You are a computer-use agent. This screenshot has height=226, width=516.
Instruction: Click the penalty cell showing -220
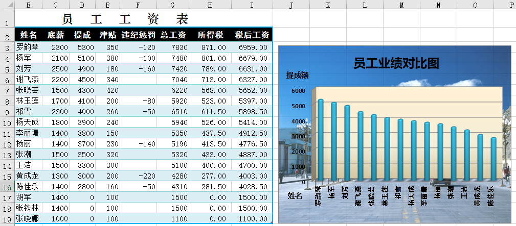[x=138, y=176]
